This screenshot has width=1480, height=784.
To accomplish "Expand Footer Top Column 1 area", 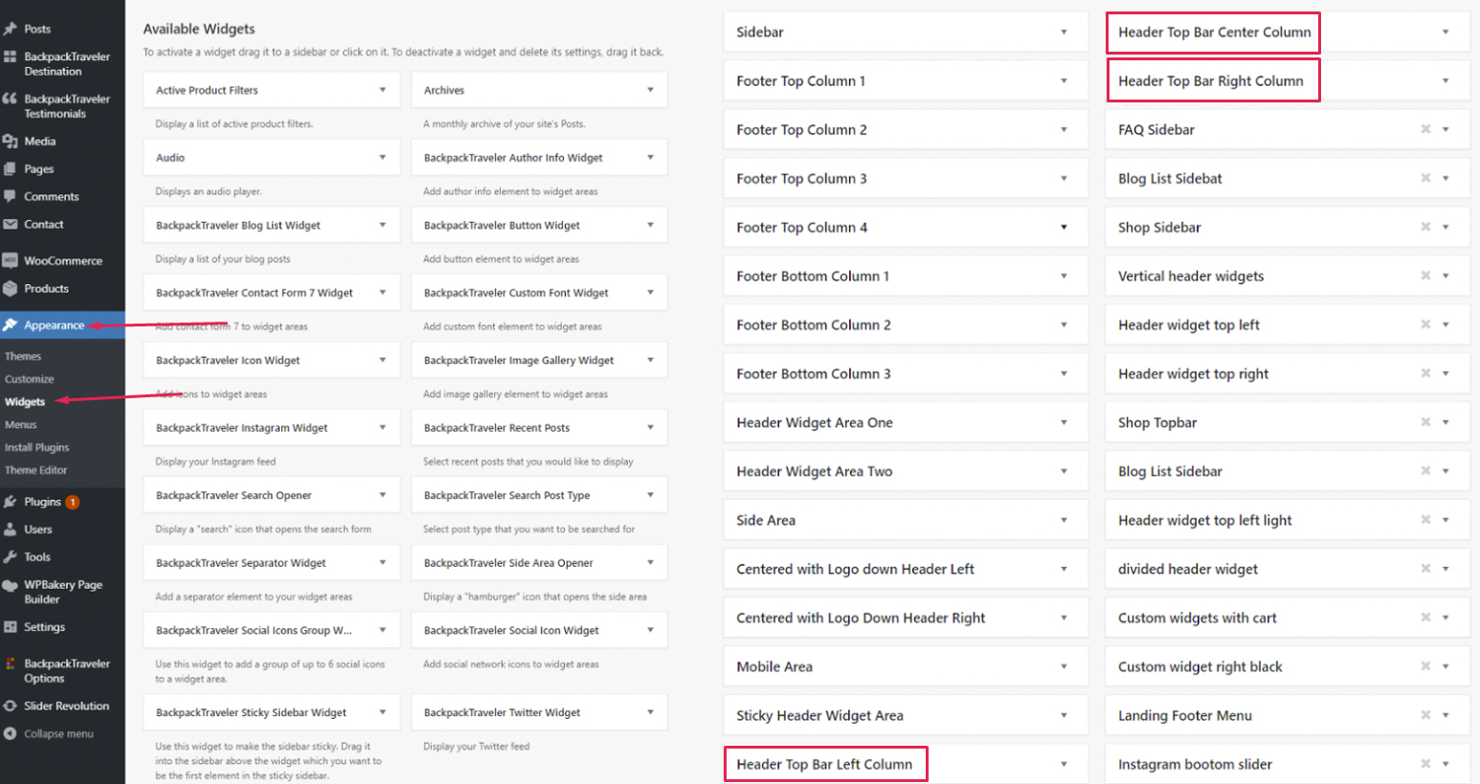I will click(1064, 80).
